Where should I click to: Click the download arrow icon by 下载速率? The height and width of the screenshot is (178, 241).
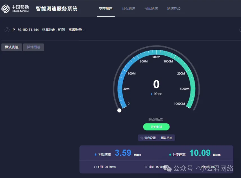[95, 155]
